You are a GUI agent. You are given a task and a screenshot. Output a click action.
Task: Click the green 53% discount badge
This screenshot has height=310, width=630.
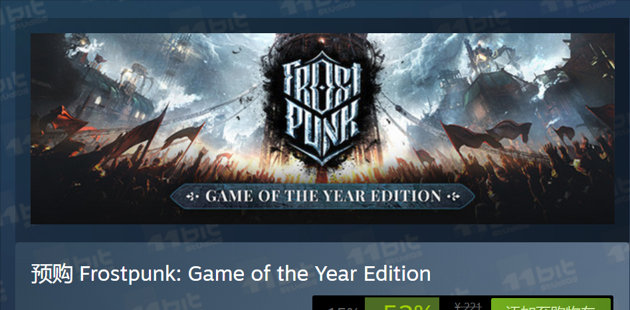(402, 304)
